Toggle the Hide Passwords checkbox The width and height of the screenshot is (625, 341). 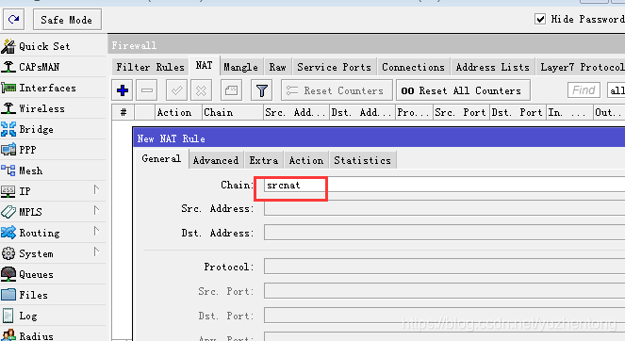[x=540, y=19]
